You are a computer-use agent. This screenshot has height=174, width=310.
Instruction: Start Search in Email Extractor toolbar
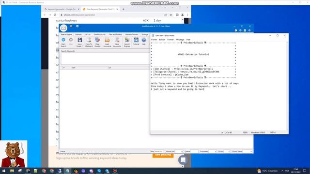(63, 43)
